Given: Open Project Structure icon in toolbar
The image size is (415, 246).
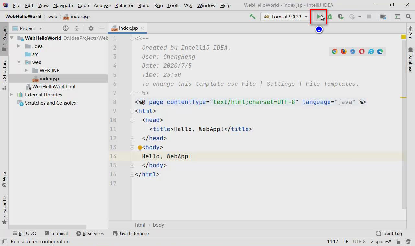Looking at the screenshot, I should pos(383,17).
